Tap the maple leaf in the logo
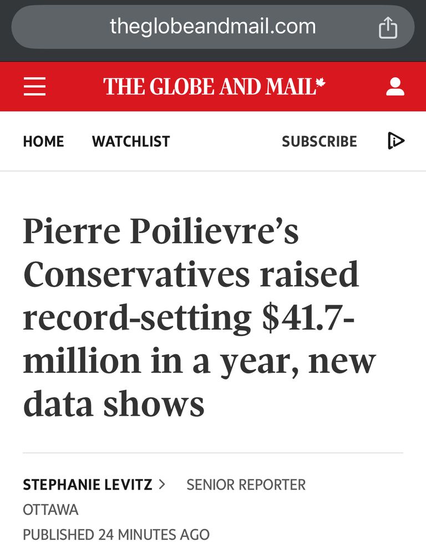This screenshot has height=555, width=426. (x=321, y=83)
